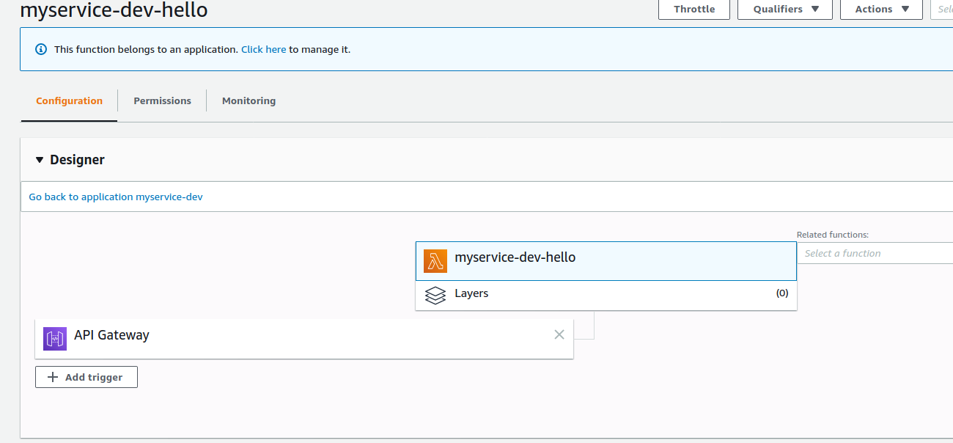The width and height of the screenshot is (953, 443).
Task: Go back to application myservice-dev link
Action: point(116,197)
